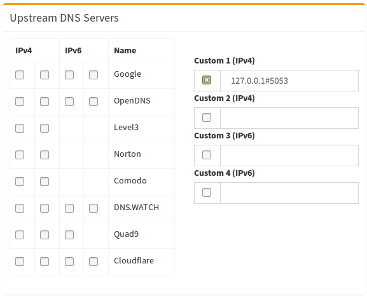Click the Custom 2 (IPv4) label

click(225, 98)
